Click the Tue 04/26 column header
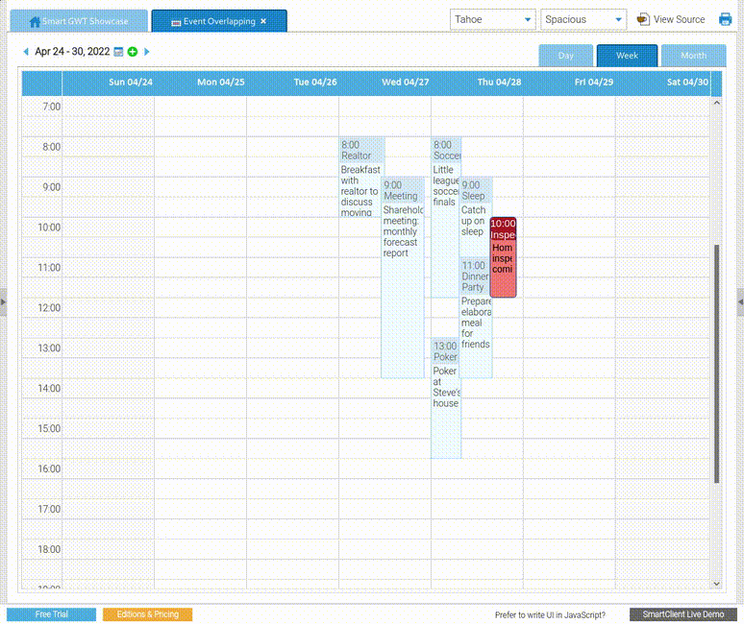 tap(293, 82)
